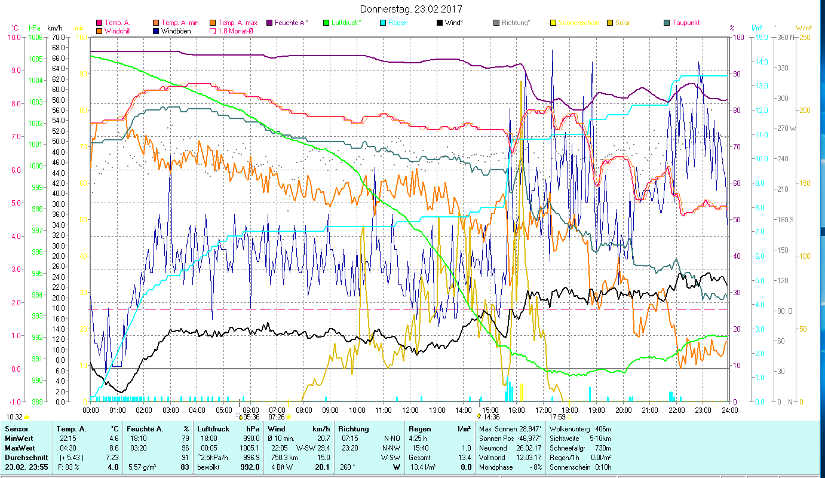
Task: Click the 'Sichtweite' visibility entry
Action: tap(580, 439)
